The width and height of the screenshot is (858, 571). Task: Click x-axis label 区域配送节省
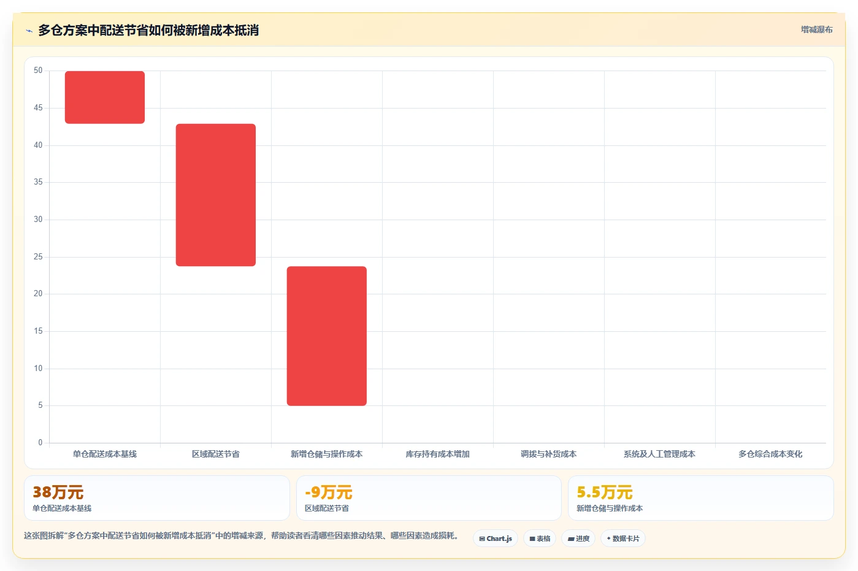coord(216,454)
